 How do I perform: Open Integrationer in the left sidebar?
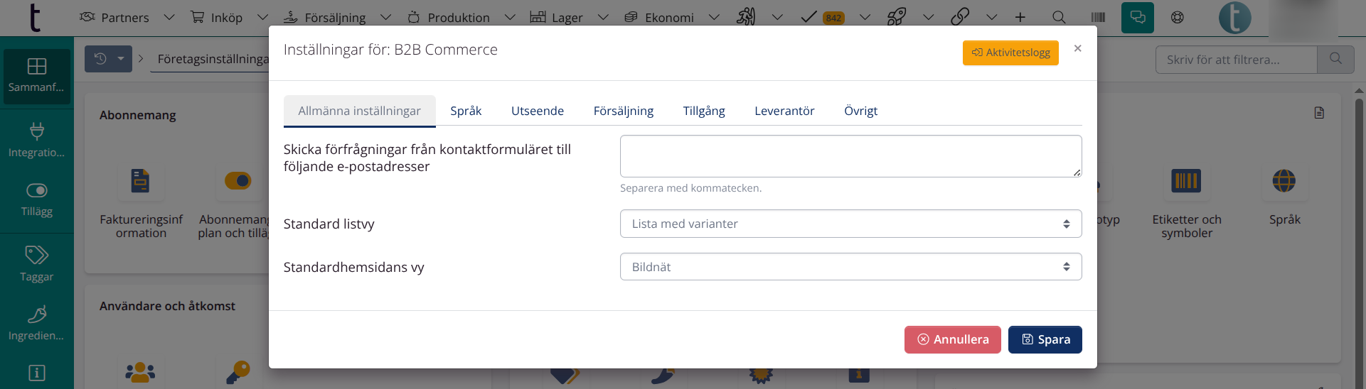tap(36, 140)
